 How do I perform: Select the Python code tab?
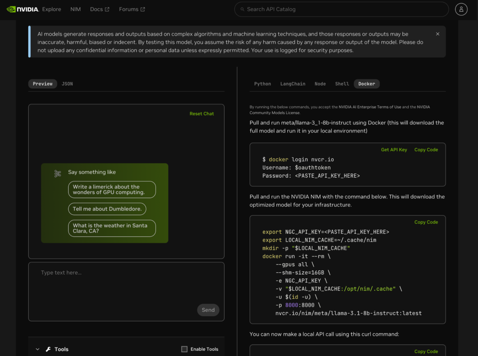point(263,84)
